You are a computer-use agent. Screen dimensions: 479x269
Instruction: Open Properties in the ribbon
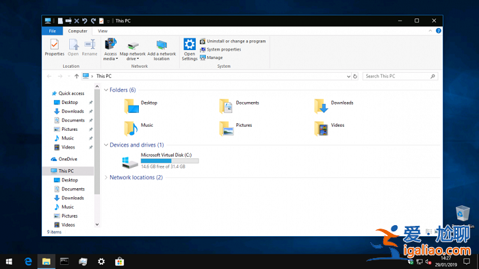(x=54, y=47)
